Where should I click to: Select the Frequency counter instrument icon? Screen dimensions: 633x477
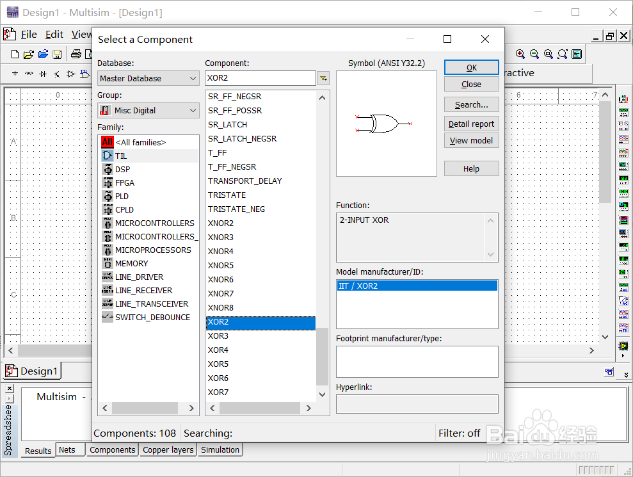click(x=623, y=179)
